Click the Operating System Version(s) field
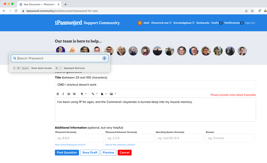This screenshot has width=267, height=163. tap(180, 138)
